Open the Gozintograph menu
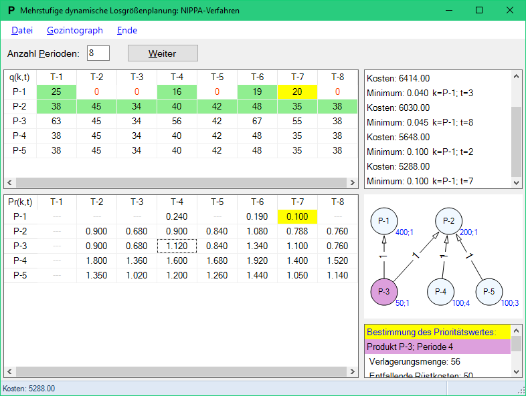 tap(75, 30)
